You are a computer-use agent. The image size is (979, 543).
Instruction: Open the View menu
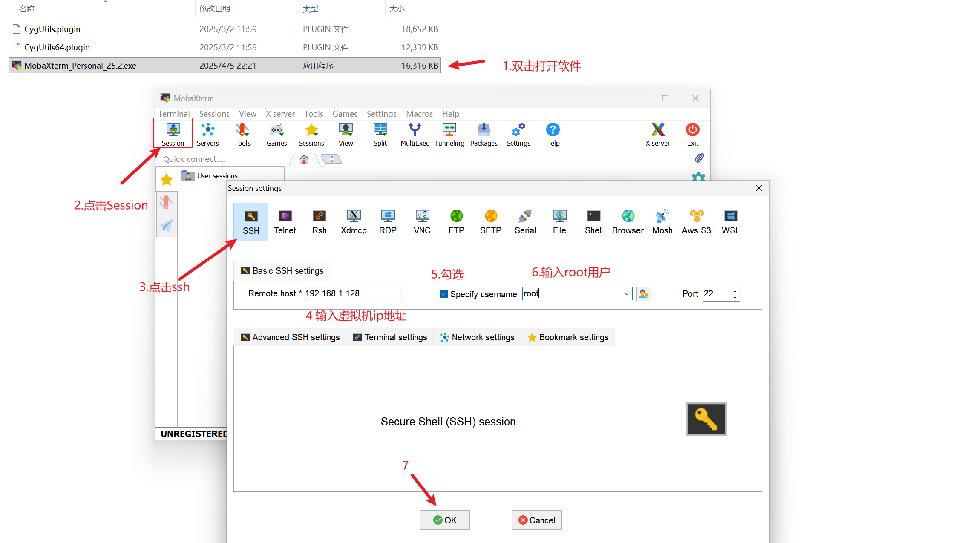248,114
